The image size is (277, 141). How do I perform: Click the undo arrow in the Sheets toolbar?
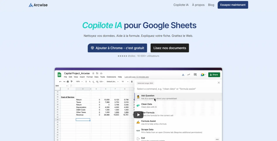(60, 82)
